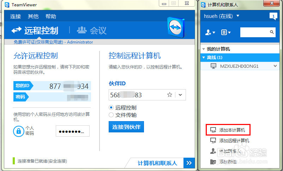Open the 连接 menu
Viewport: 283px width, 171px height.
(x=16, y=17)
